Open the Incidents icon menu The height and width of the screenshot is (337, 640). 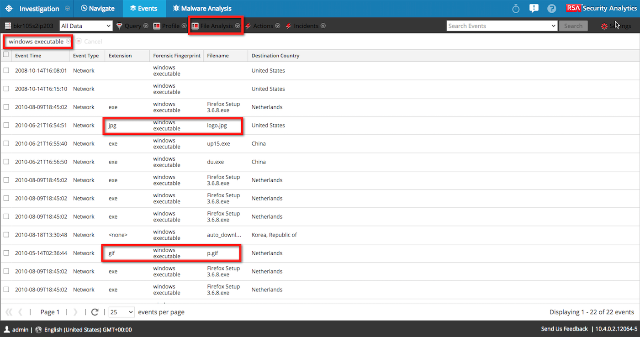click(x=288, y=26)
